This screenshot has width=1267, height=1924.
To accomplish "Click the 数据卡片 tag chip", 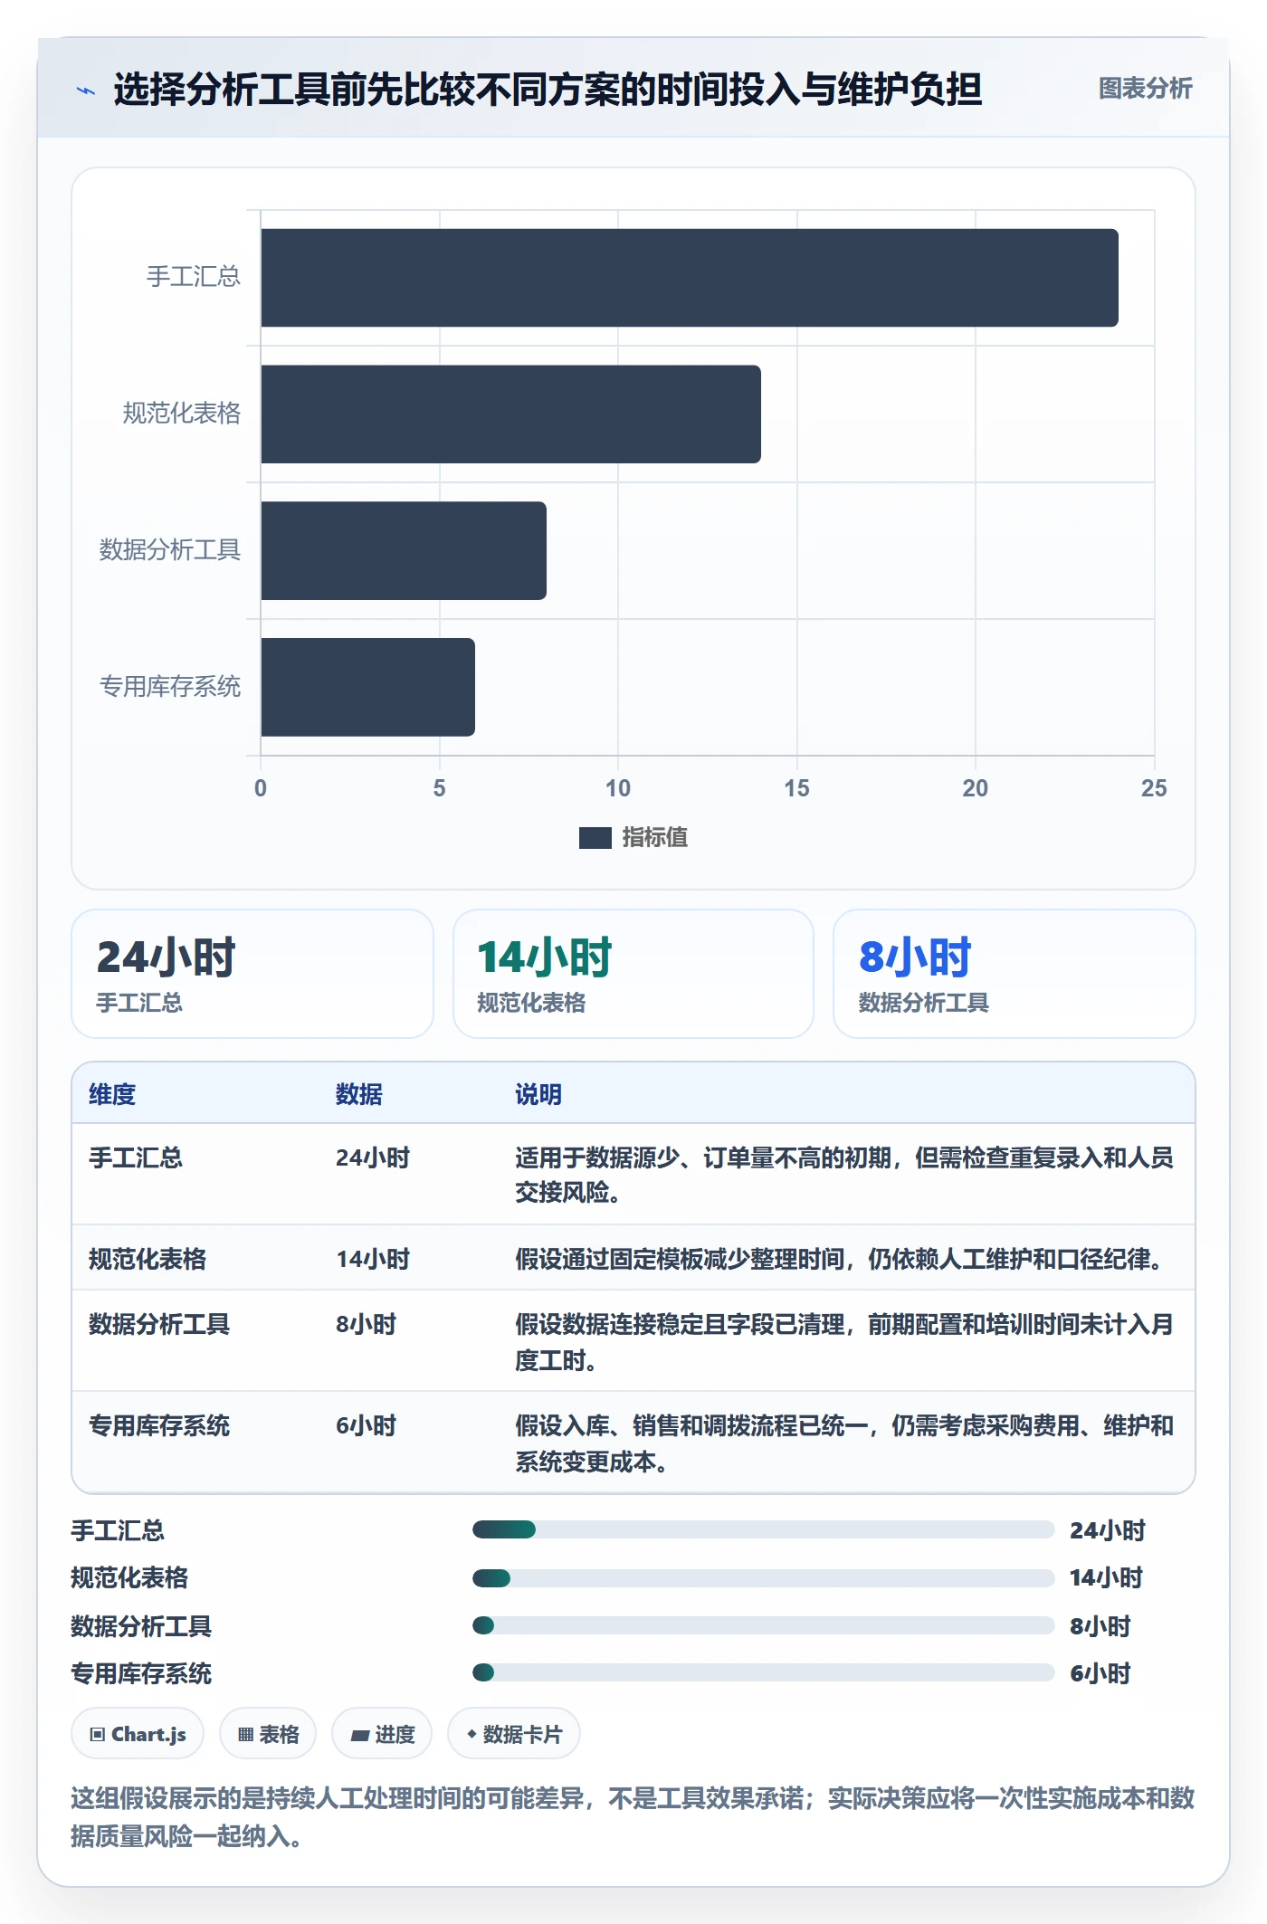I will tap(514, 1734).
